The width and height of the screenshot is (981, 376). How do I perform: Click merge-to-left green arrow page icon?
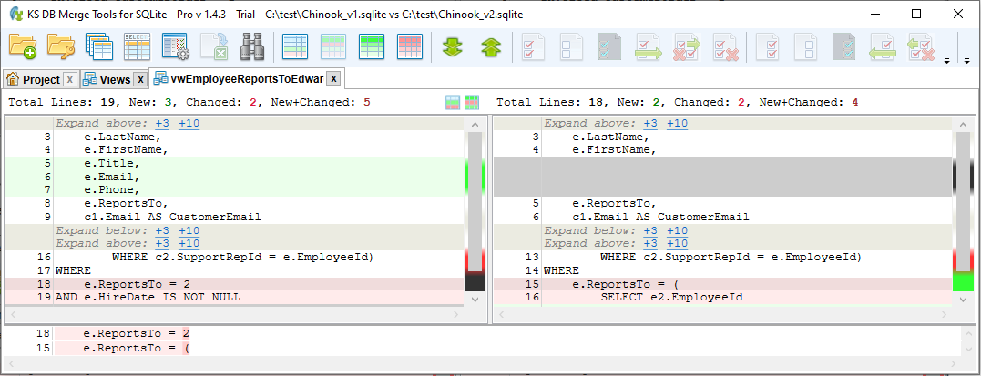882,47
